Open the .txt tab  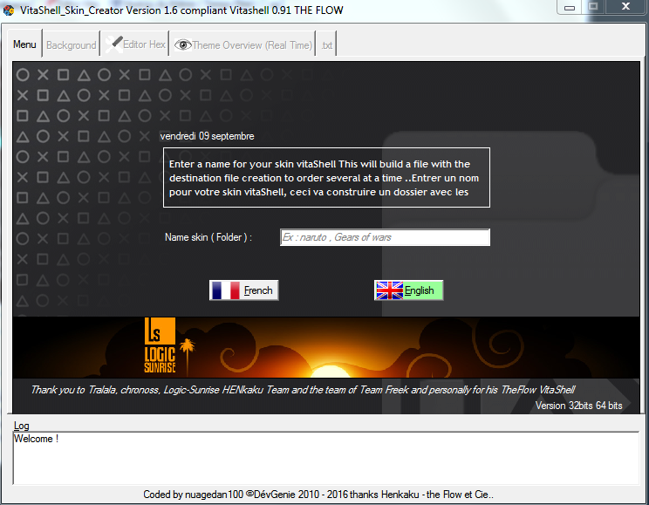(x=325, y=45)
